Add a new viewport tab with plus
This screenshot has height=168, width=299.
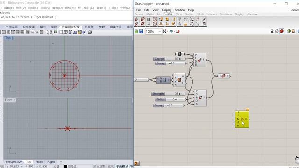(61, 162)
